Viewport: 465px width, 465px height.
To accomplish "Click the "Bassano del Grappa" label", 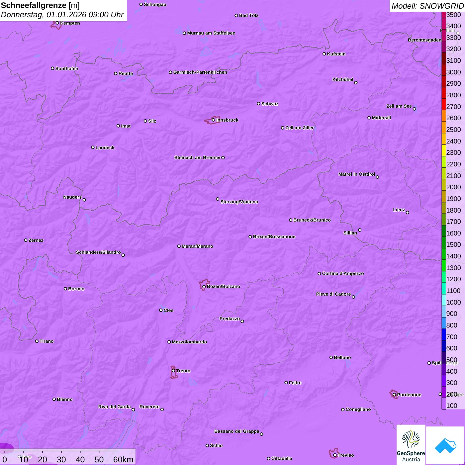I will click(237, 431).
